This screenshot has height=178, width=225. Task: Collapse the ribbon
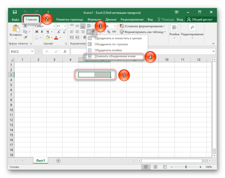point(213,44)
